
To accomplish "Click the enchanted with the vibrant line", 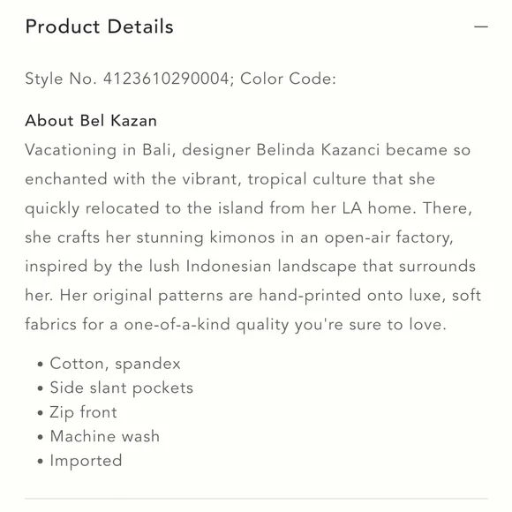I will coord(230,179).
